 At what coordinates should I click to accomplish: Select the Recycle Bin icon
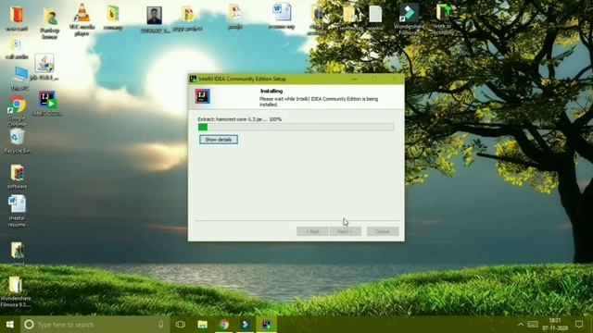click(17, 141)
